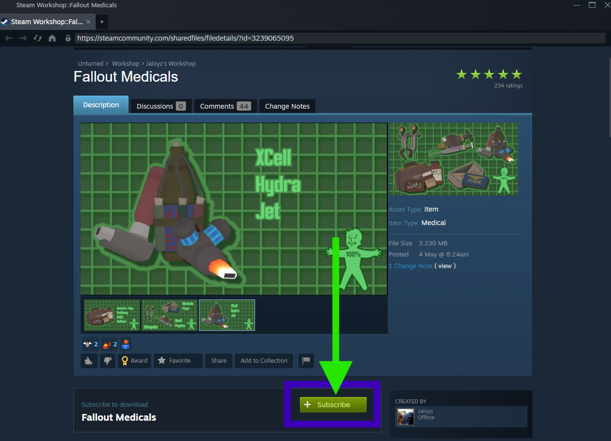Open the Change Notes tab

click(287, 106)
